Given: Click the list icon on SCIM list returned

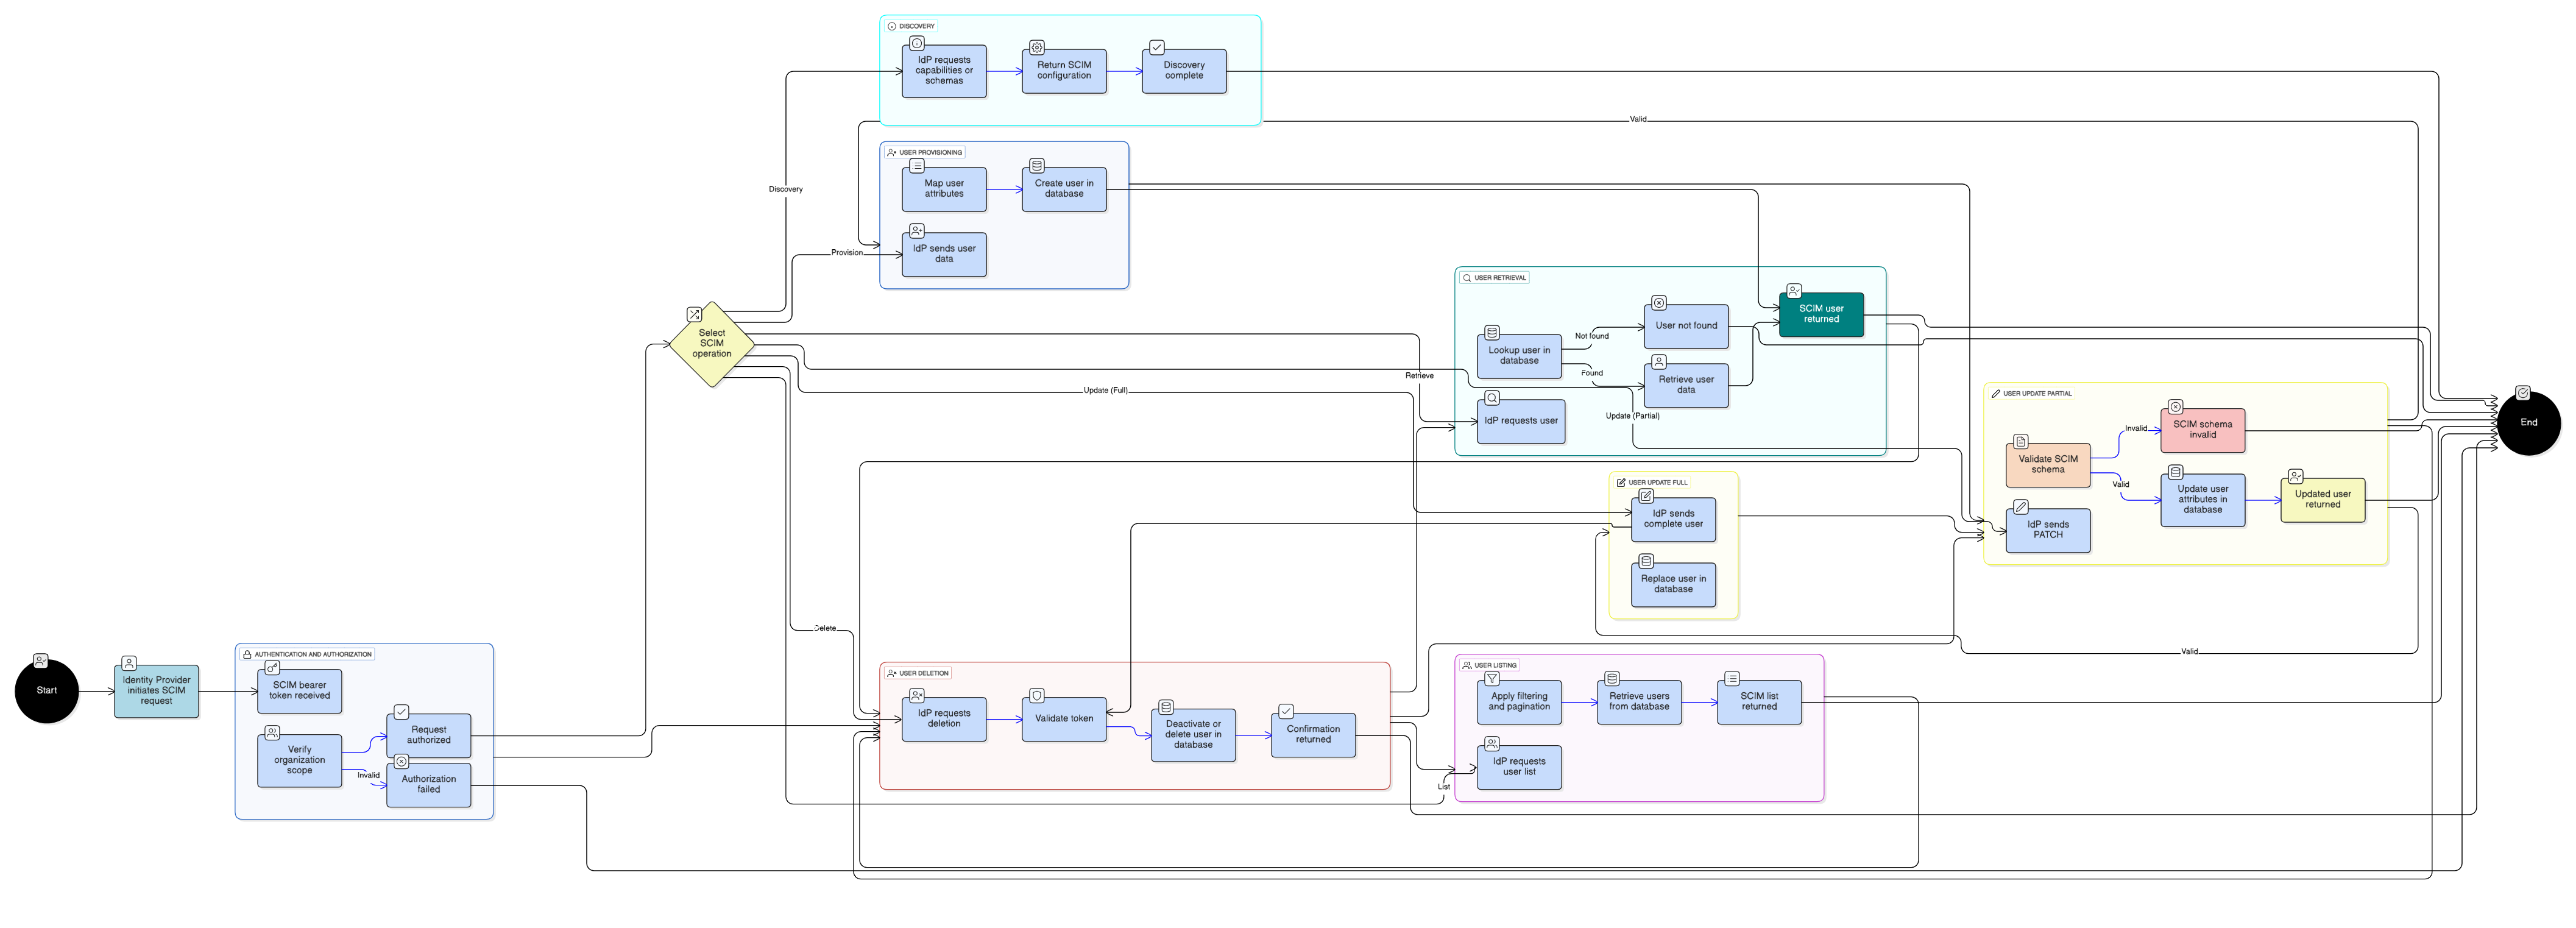Looking at the screenshot, I should pyautogui.click(x=1732, y=679).
